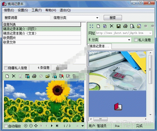Toggle the 隐藏私人信息 checkbox
157x131 pixels.
pos(6,68)
